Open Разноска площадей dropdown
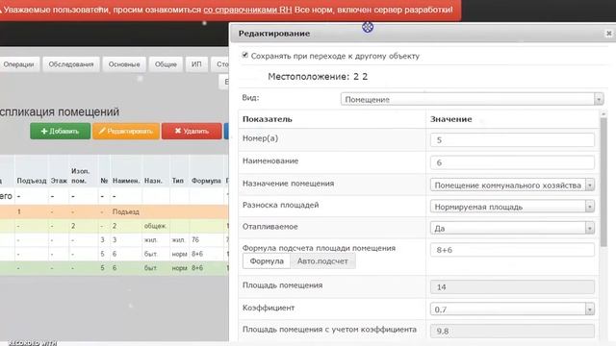Screen dimensions: 616x346 pyautogui.click(x=512, y=207)
